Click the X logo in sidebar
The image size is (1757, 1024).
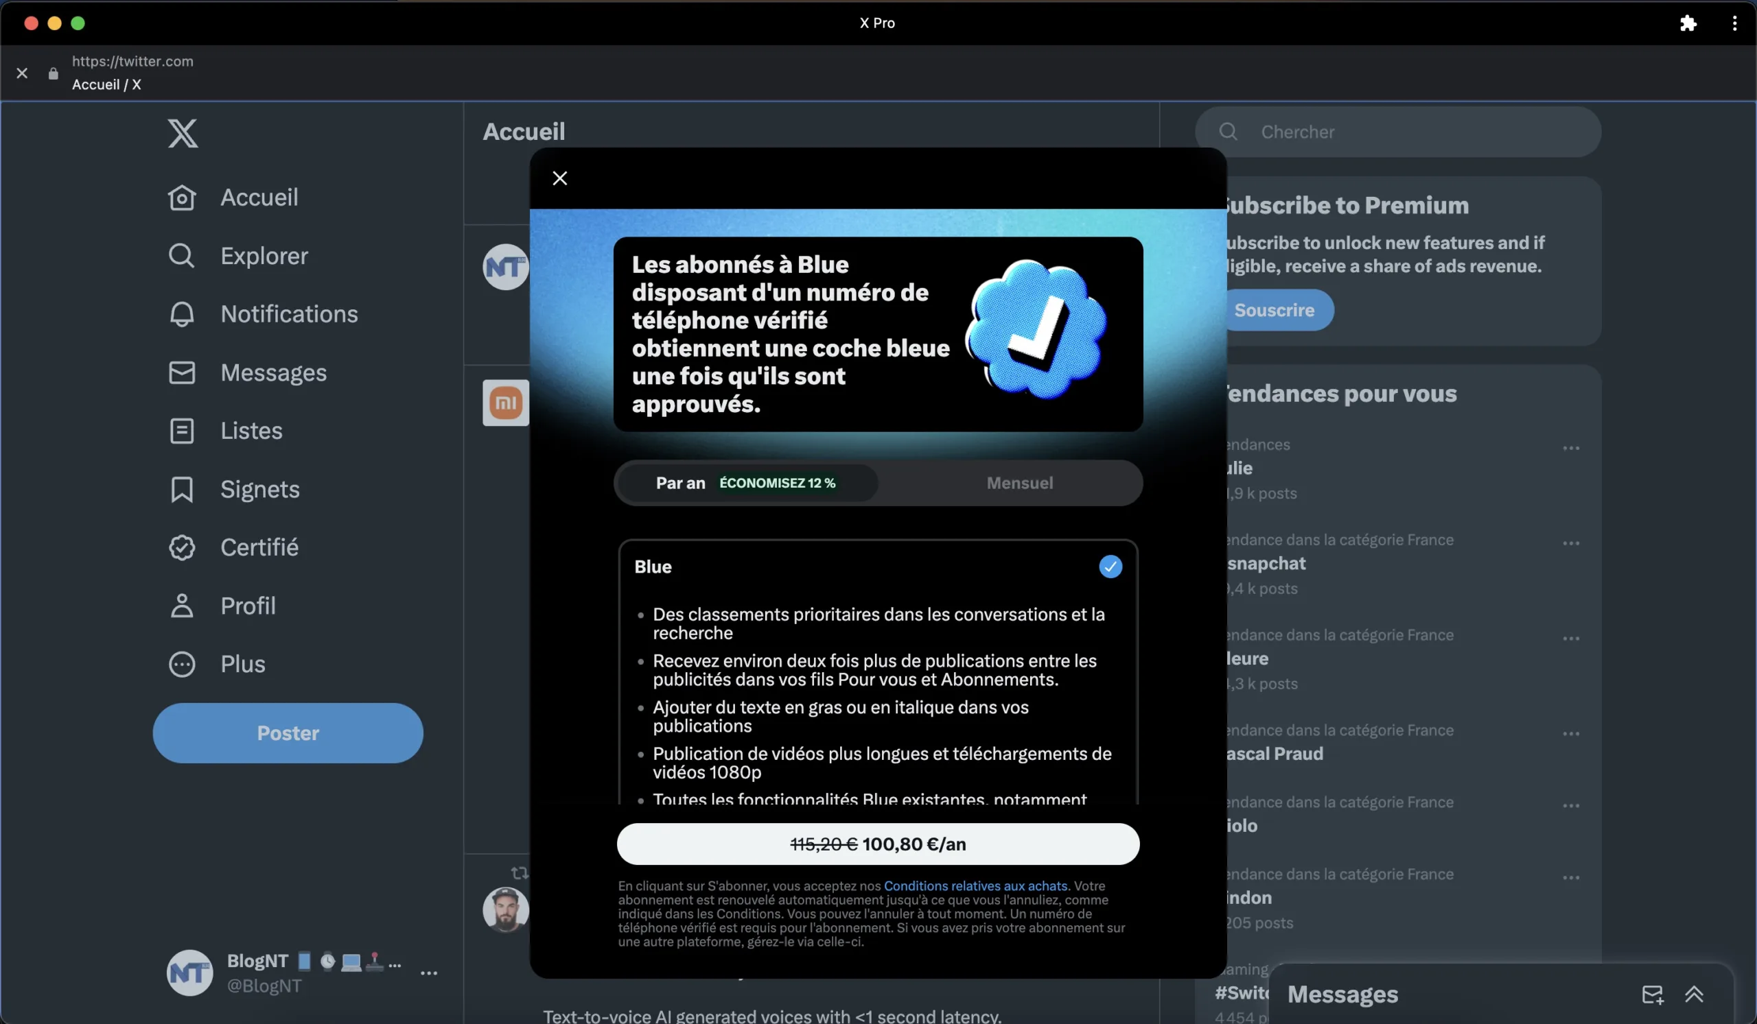[x=183, y=132]
